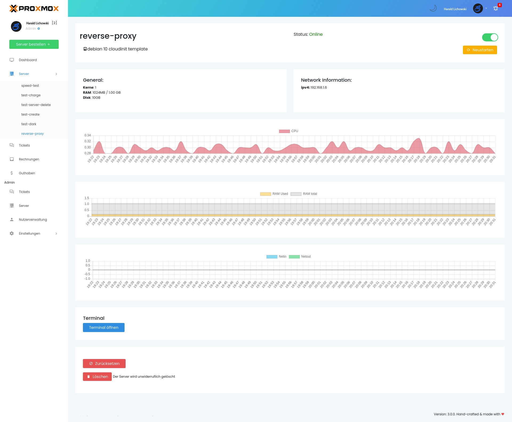
Task: Switch off the server power toggle
Action: 490,37
